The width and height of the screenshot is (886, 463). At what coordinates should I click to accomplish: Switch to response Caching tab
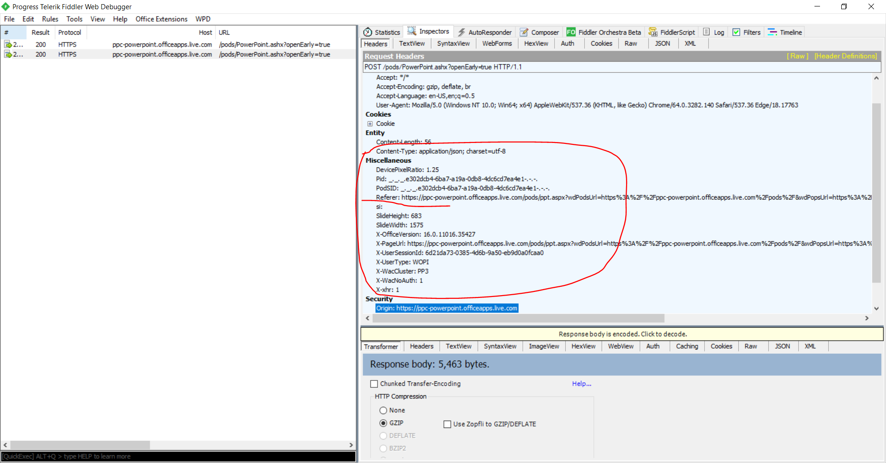(687, 346)
